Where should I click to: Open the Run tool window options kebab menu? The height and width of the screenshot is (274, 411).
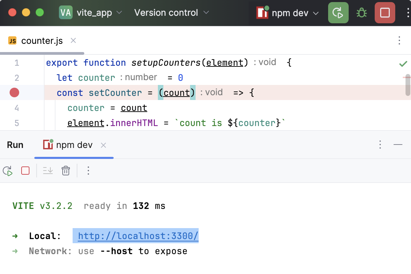click(380, 145)
